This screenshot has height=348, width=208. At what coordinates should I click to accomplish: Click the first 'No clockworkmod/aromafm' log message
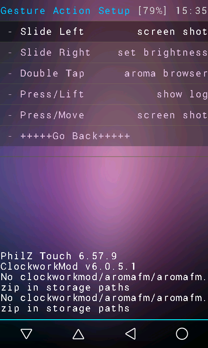(104, 282)
